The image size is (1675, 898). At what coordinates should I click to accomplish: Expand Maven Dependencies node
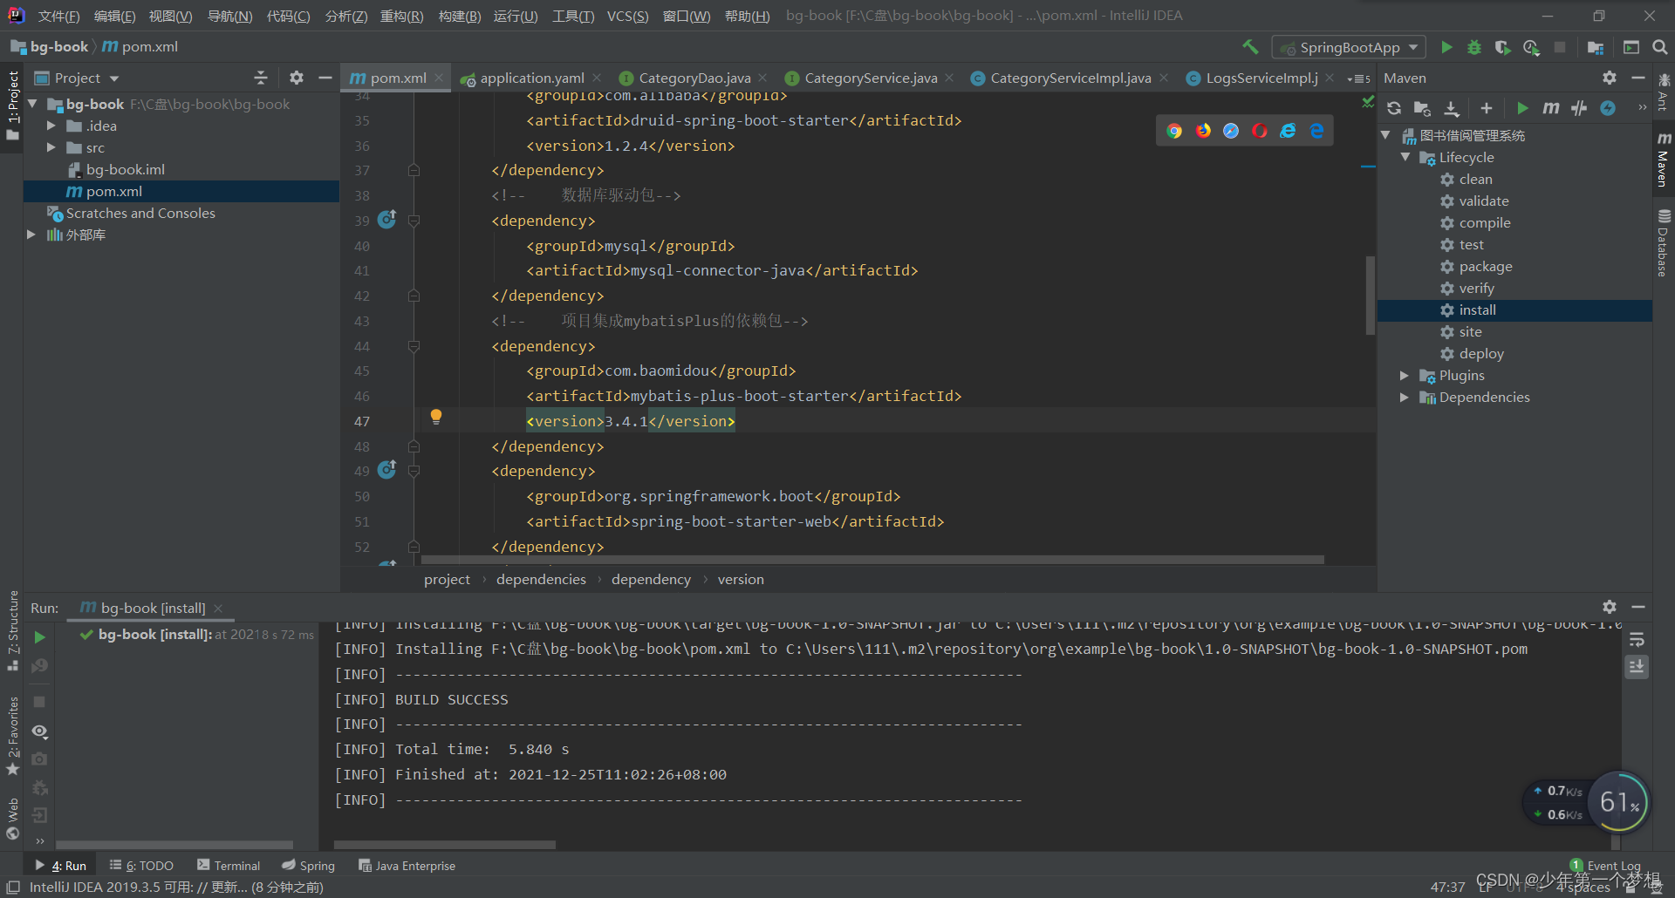1405,397
